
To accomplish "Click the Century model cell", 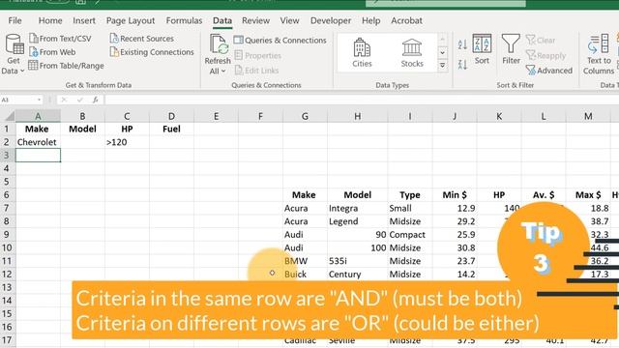I will pos(357,274).
